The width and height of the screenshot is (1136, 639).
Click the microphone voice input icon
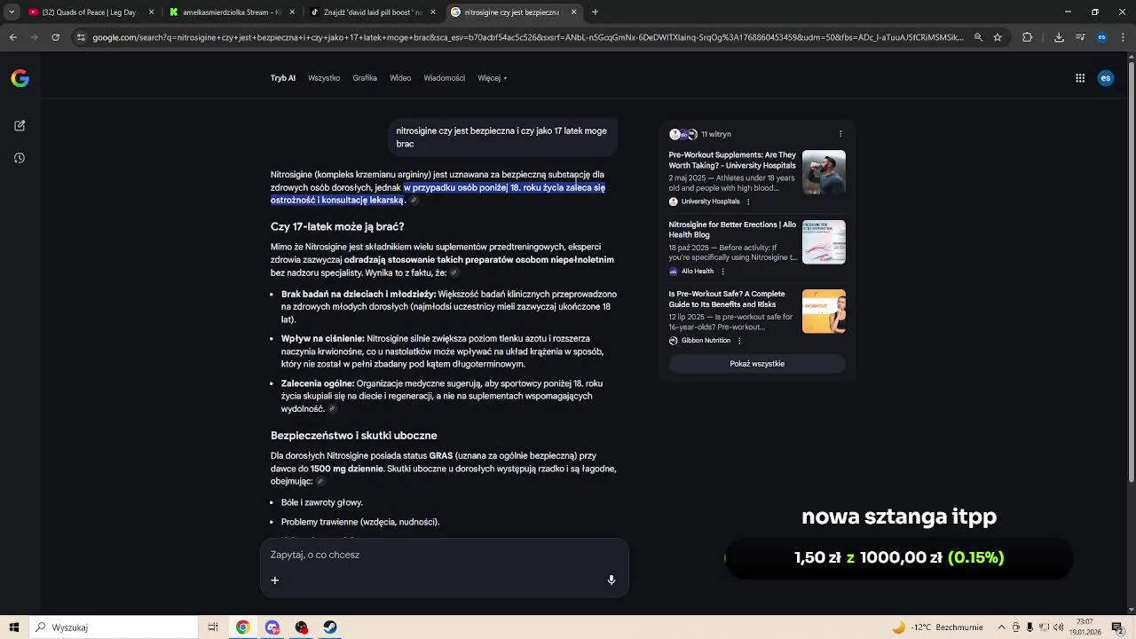tap(611, 580)
